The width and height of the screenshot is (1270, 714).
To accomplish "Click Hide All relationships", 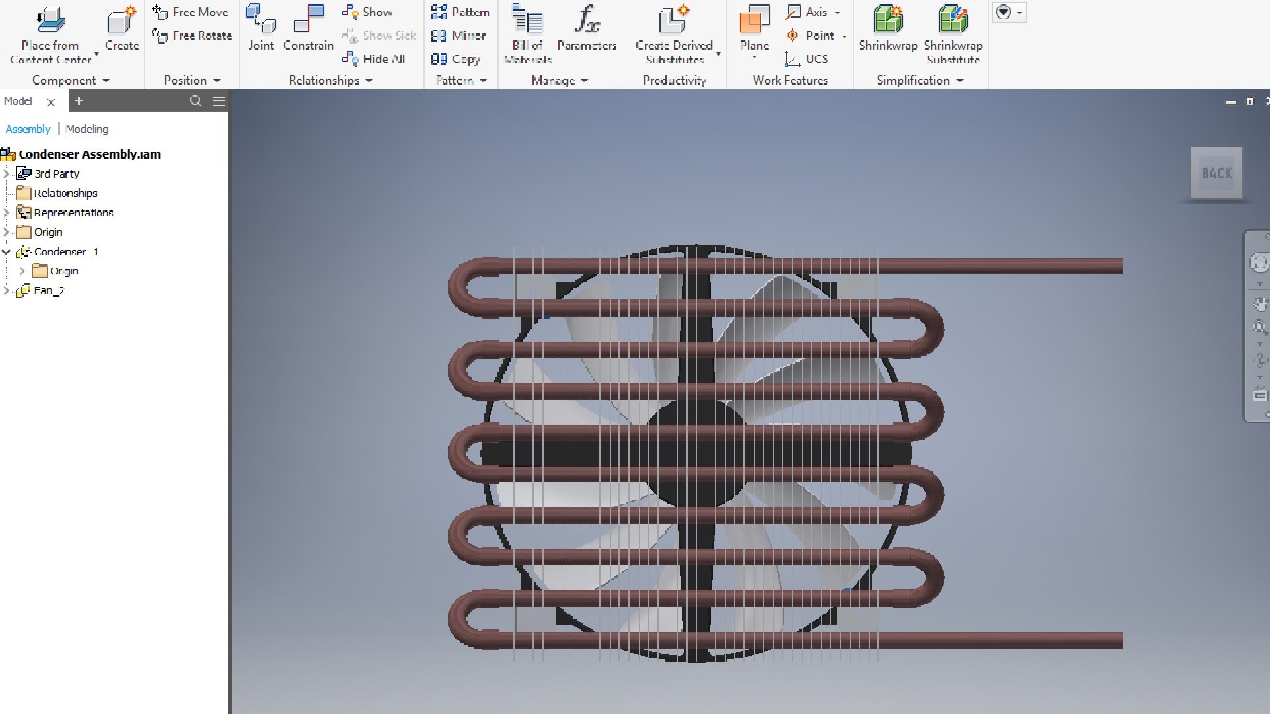I will 374,59.
